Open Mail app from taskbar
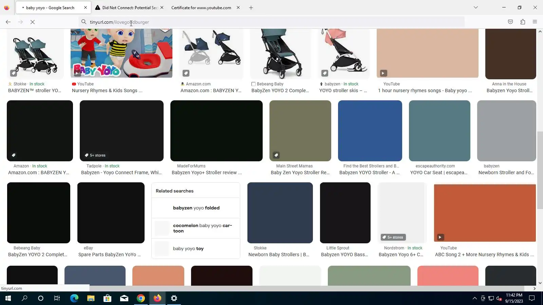Viewport: 543px width, 305px height. pos(124,298)
